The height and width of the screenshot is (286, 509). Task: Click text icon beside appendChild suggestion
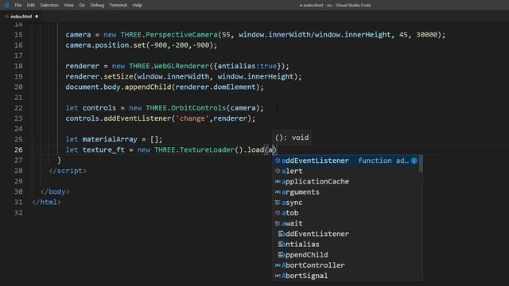pos(281,254)
